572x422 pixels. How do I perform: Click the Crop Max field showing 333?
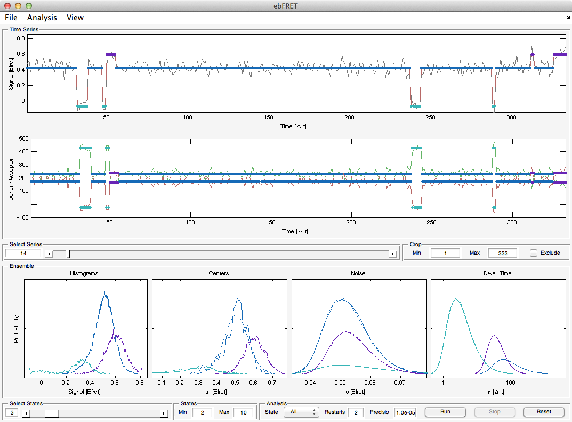(x=503, y=253)
